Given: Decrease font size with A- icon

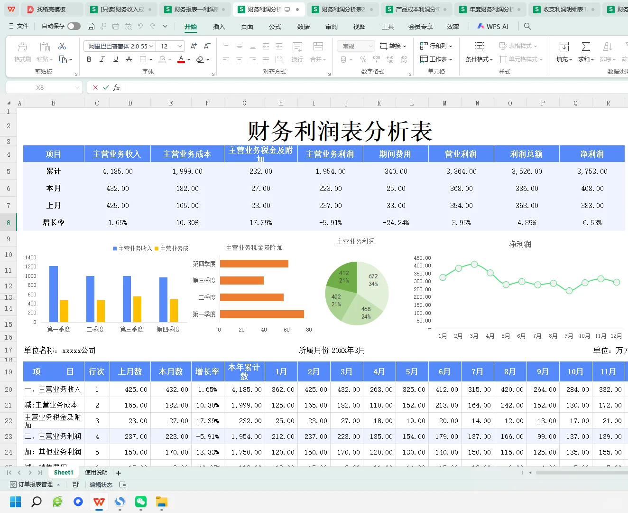Looking at the screenshot, I should coord(207,46).
